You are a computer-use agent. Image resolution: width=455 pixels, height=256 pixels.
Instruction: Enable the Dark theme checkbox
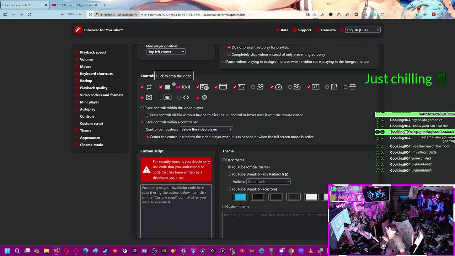(x=224, y=160)
